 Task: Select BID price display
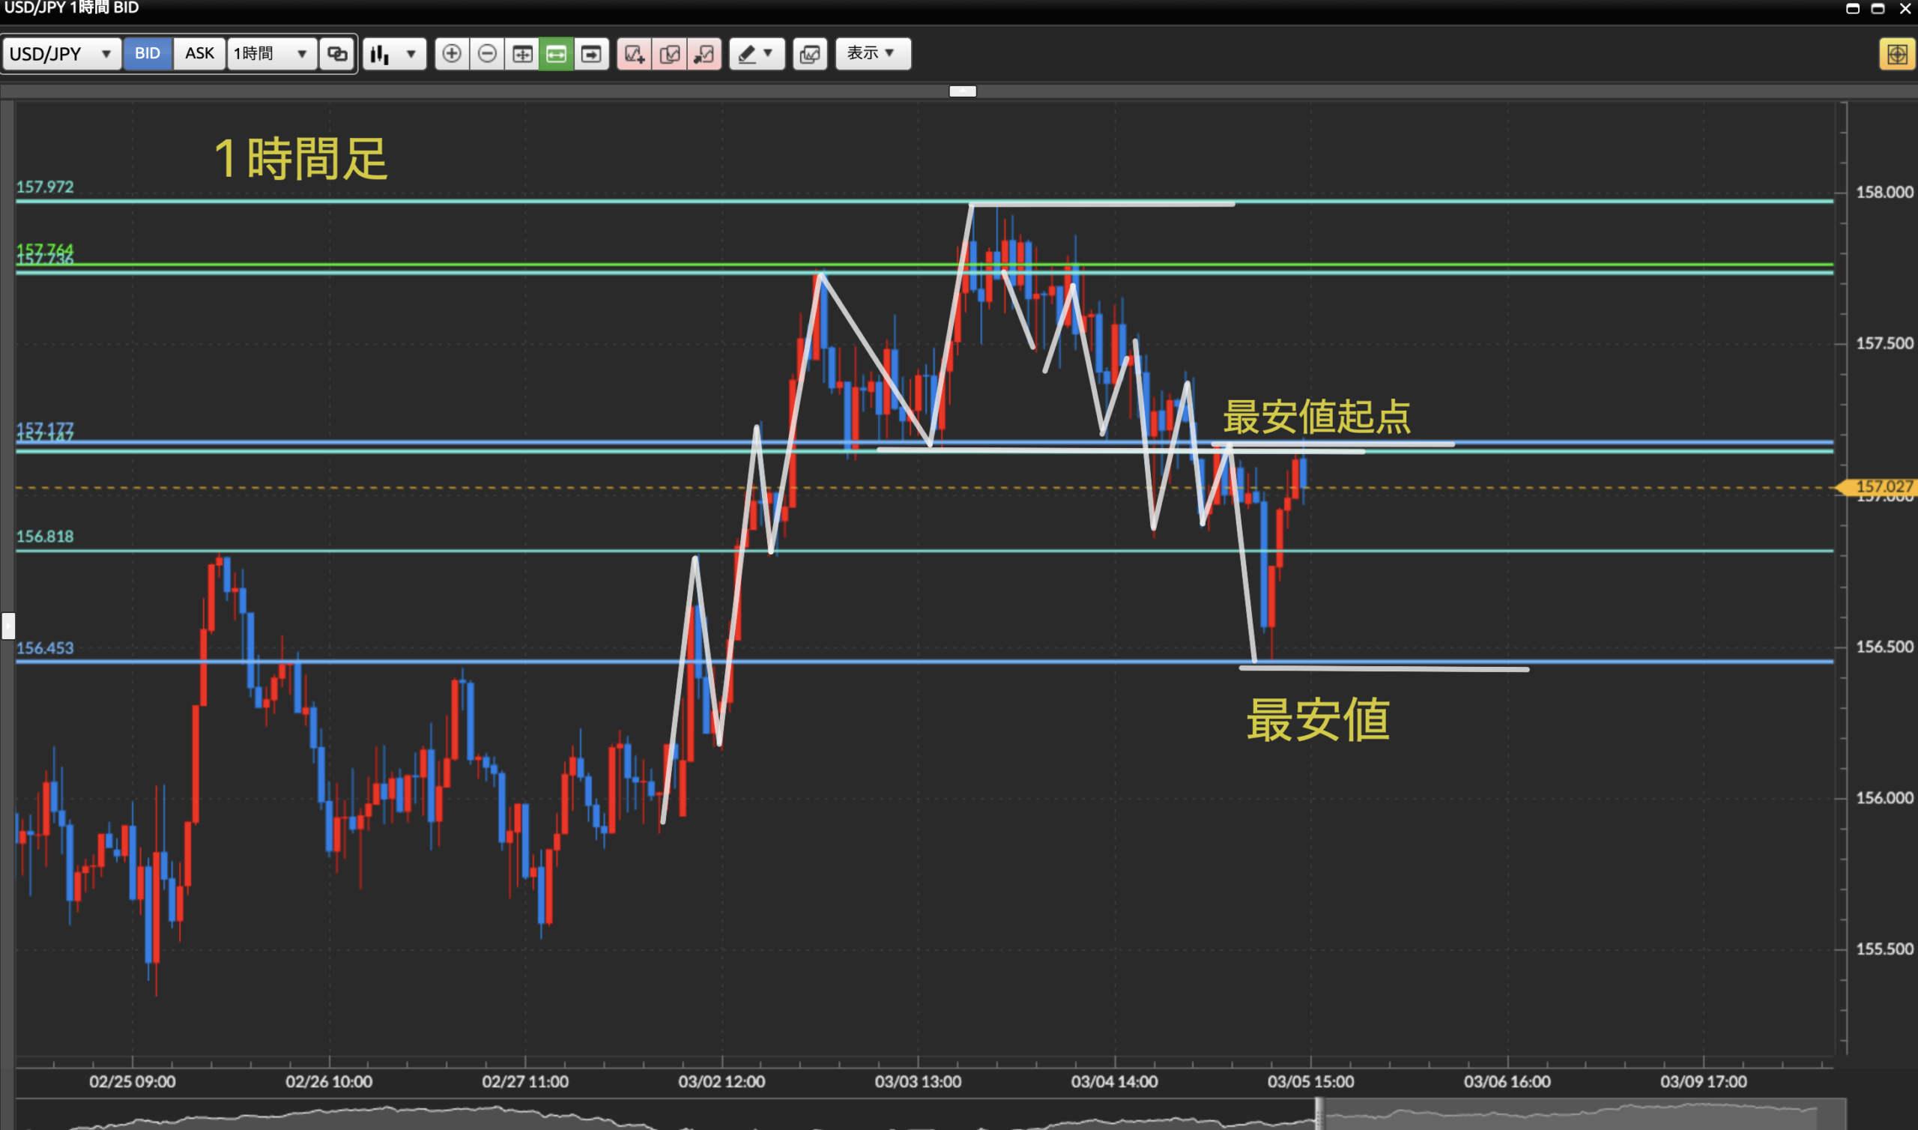coord(148,54)
